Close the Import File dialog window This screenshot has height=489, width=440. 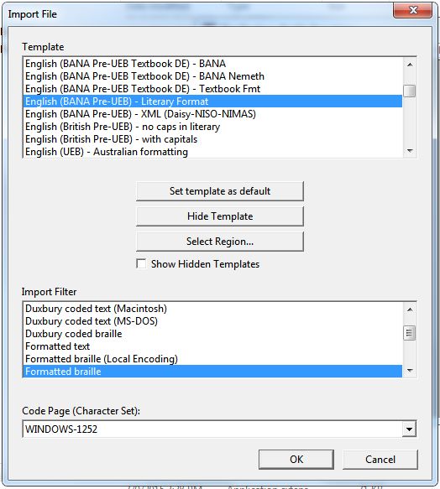pos(413,10)
